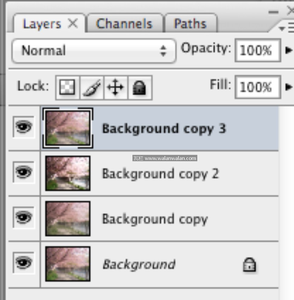
Task: Click the Opacity 100% input field
Action: tap(258, 50)
